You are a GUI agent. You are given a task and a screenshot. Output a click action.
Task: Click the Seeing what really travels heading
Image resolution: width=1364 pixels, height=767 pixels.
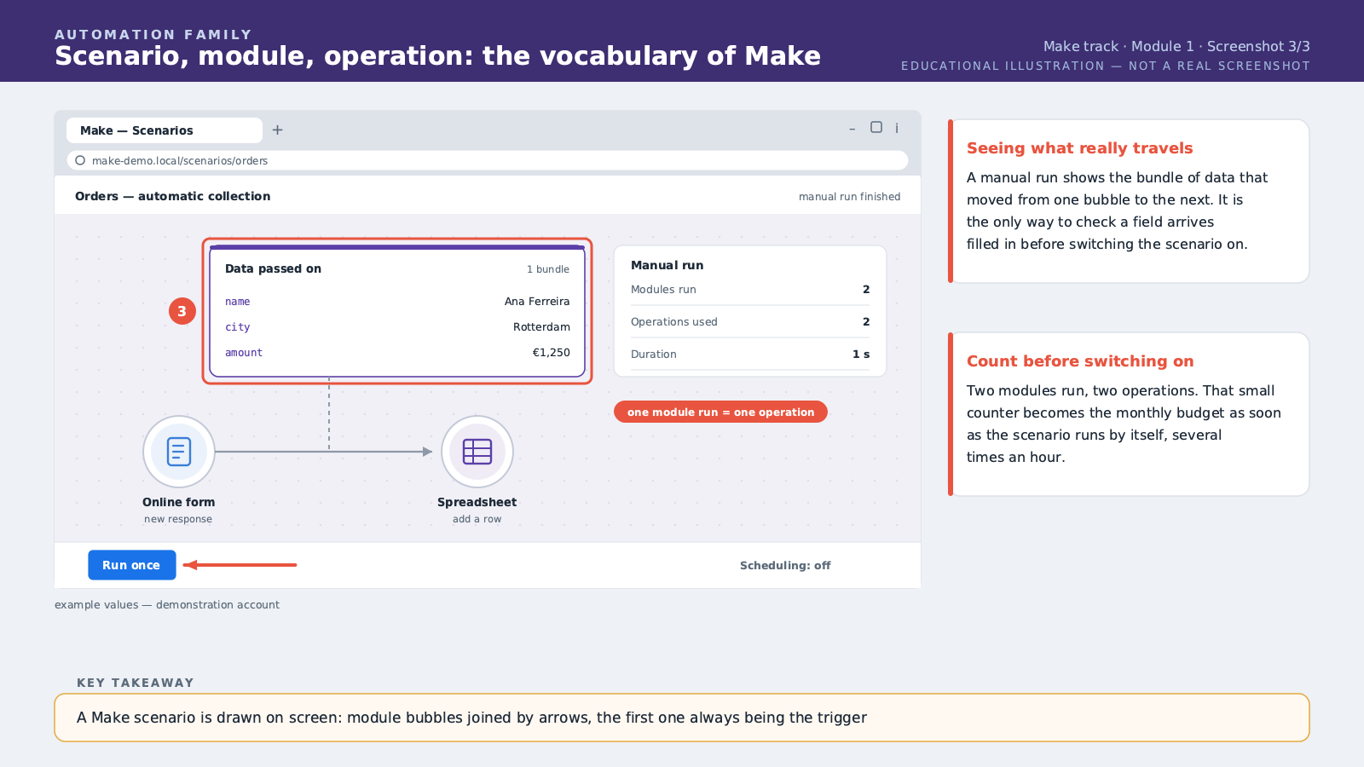coord(1080,148)
